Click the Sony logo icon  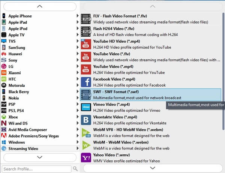coord(4,60)
